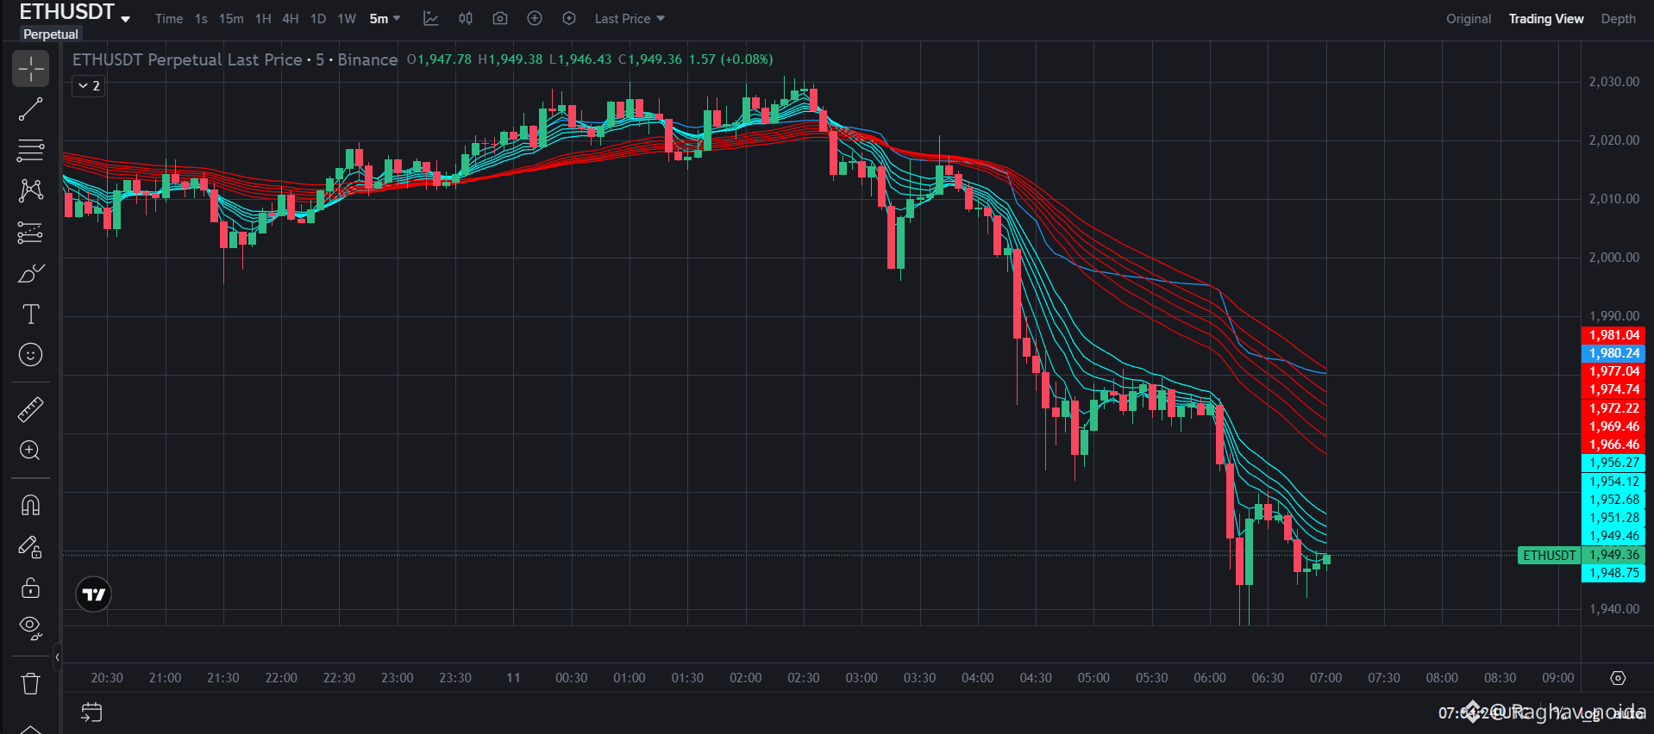Click the blue 1,980.24 price label

click(x=1613, y=353)
